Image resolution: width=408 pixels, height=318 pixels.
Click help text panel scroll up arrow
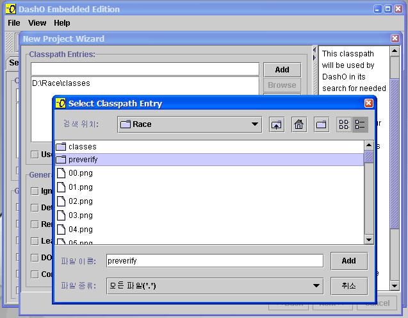point(395,51)
